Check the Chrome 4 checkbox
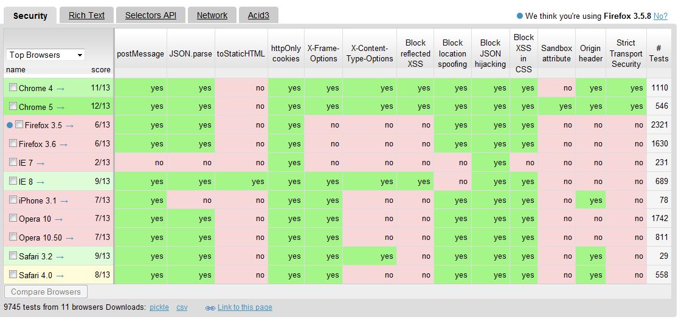Image resolution: width=684 pixels, height=328 pixels. (x=13, y=87)
